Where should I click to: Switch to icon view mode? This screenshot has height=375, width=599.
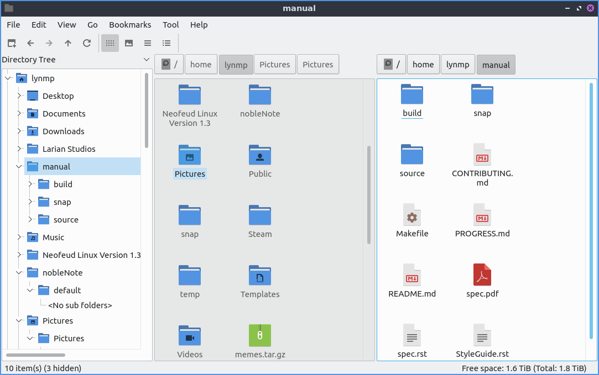(110, 43)
